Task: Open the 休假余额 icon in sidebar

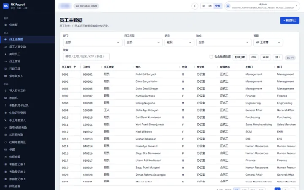Action: [x=5, y=157]
